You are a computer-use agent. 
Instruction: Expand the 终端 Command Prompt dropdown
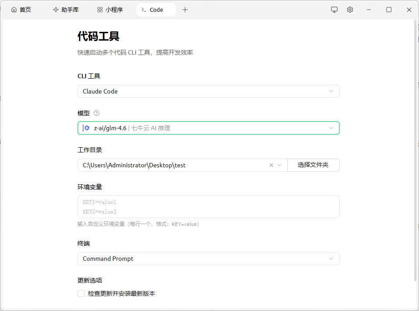331,259
